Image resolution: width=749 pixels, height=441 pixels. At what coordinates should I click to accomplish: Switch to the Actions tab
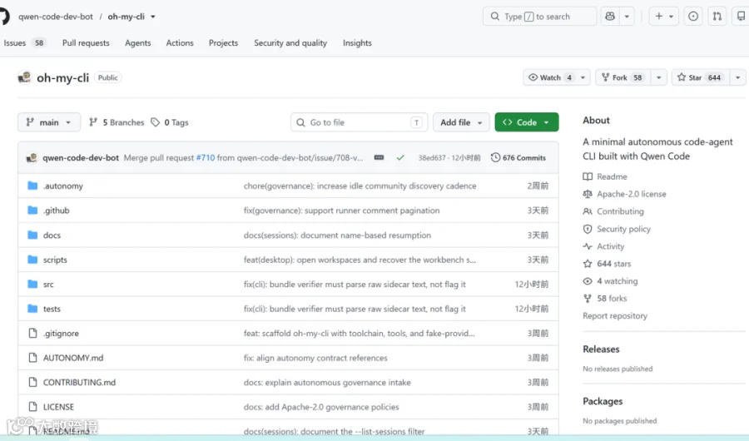click(x=180, y=43)
